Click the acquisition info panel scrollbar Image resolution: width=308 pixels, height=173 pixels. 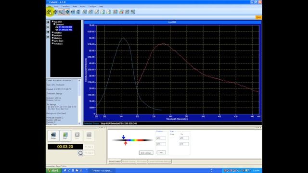(79, 102)
